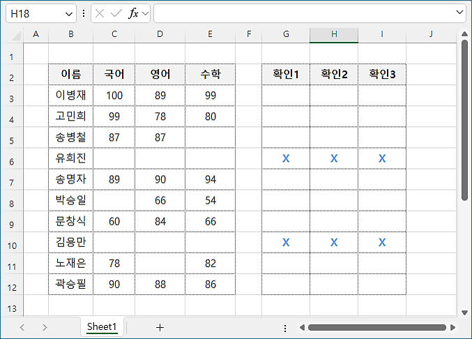
Task: Click the horizontal scrollbar thumb
Action: [x=376, y=326]
